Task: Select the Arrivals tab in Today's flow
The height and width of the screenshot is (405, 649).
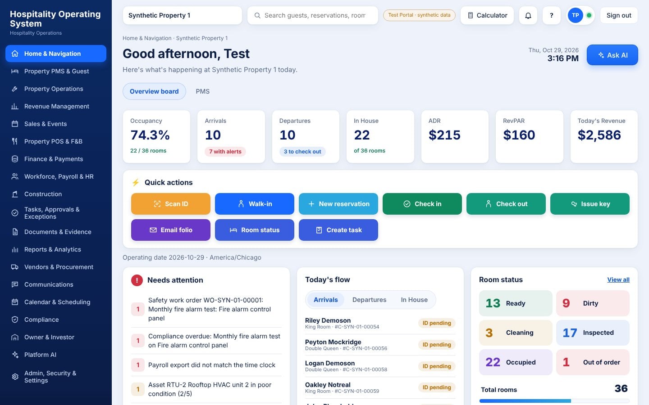Action: coord(325,300)
